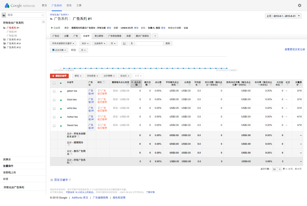Click the help icon under 最高每次点击费用 header

(x=128, y=85)
